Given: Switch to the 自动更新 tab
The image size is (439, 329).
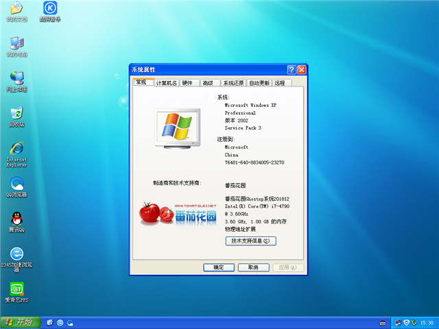Looking at the screenshot, I should click(x=259, y=83).
